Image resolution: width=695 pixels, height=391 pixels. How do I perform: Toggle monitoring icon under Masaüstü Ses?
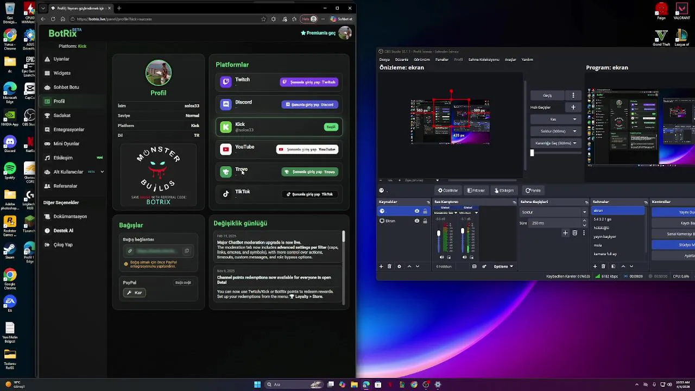click(x=448, y=257)
